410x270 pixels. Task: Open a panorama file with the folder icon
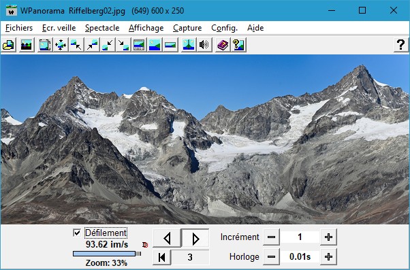[x=9, y=45]
